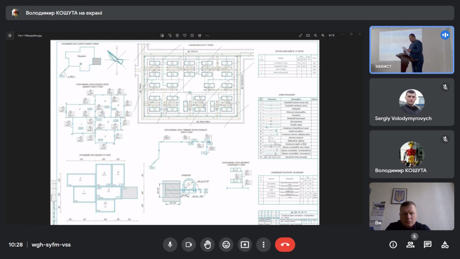Open the activities panel
Screen dimensions: 460x259
[445, 245]
